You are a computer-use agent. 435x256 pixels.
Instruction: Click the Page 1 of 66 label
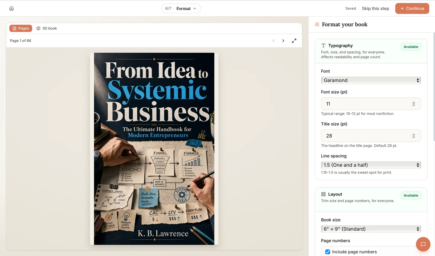click(x=21, y=41)
